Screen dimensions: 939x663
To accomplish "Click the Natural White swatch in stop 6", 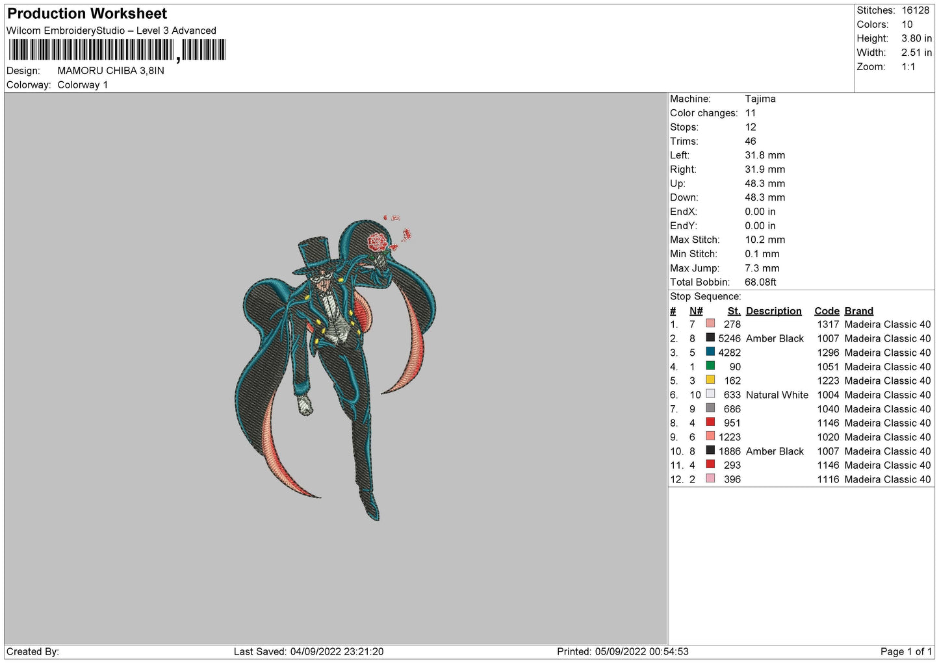I will pyautogui.click(x=710, y=394).
